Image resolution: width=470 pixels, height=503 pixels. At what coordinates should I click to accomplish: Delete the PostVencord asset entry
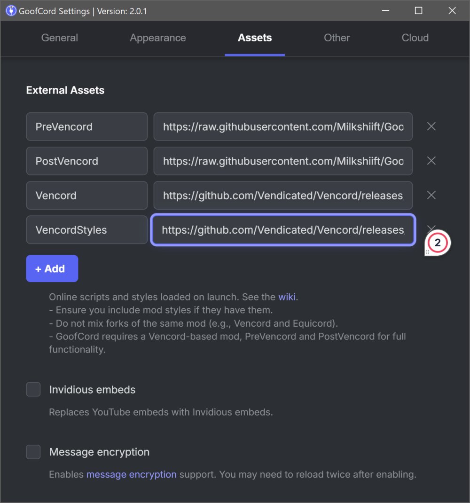pos(431,161)
